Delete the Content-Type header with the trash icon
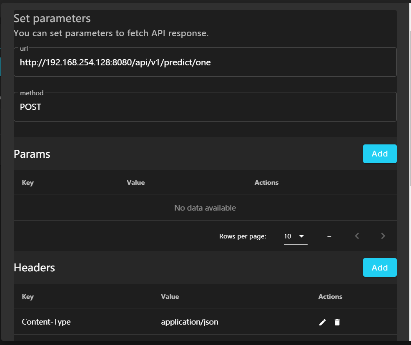 pos(337,322)
